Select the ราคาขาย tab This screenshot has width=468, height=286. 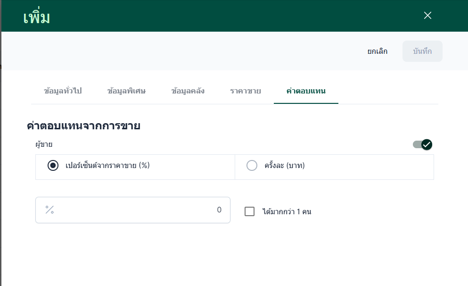[x=246, y=91]
